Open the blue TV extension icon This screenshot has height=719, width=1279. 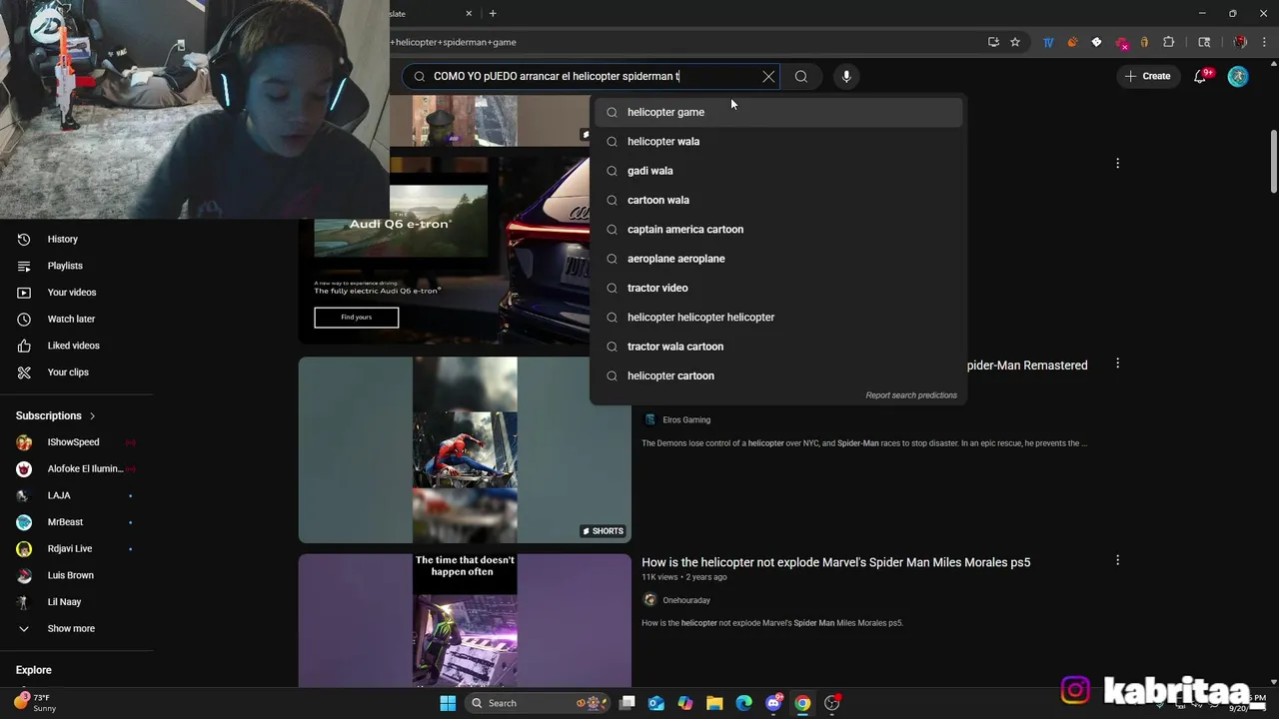click(x=1048, y=42)
